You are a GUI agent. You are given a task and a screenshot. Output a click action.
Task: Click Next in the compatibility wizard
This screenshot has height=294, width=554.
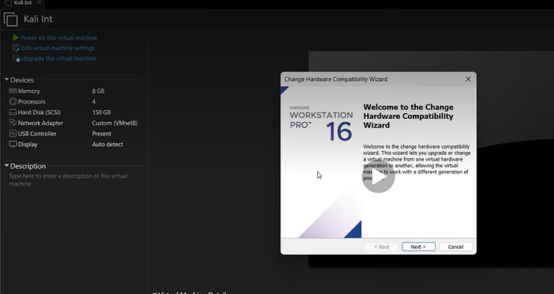(x=418, y=247)
